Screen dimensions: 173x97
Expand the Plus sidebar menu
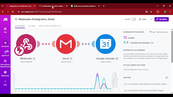pos(5,83)
